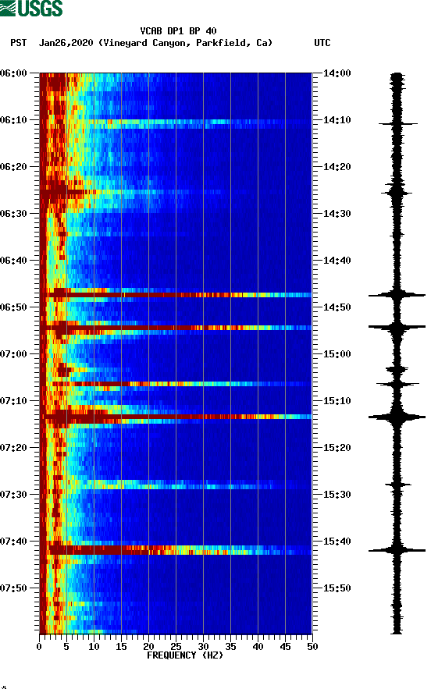
Task: Click the 20 Hz frequency tick label
Action: tap(148, 647)
